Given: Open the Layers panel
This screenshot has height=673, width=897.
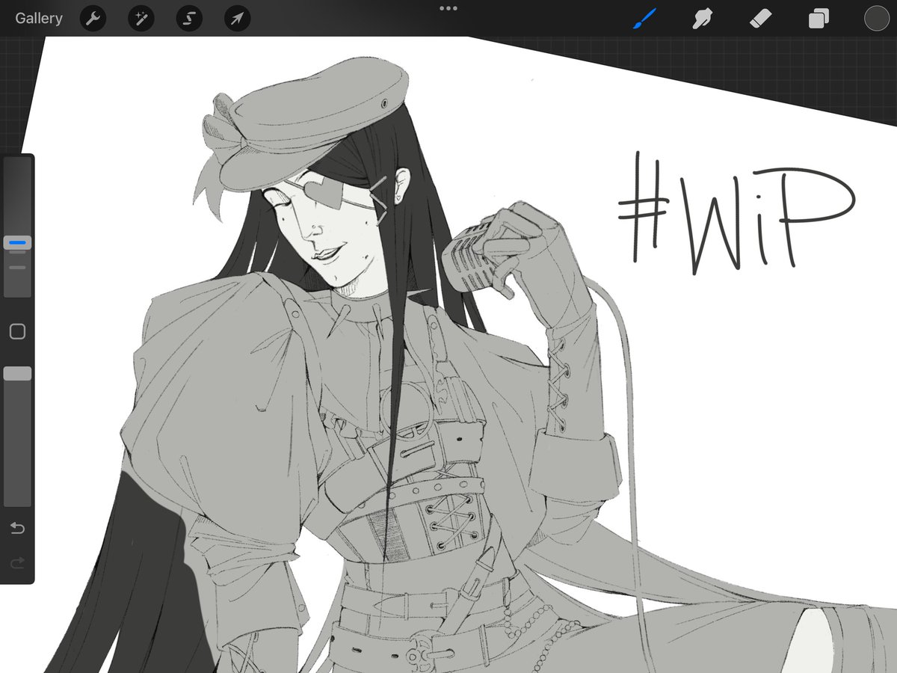Looking at the screenshot, I should (819, 19).
